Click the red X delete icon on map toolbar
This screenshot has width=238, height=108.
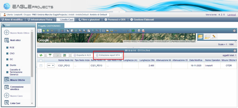62,31
